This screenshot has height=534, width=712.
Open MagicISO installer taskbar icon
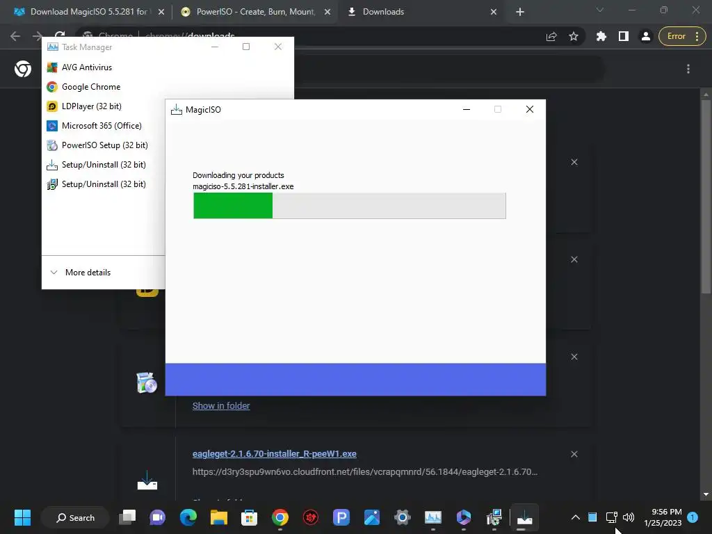[524, 517]
